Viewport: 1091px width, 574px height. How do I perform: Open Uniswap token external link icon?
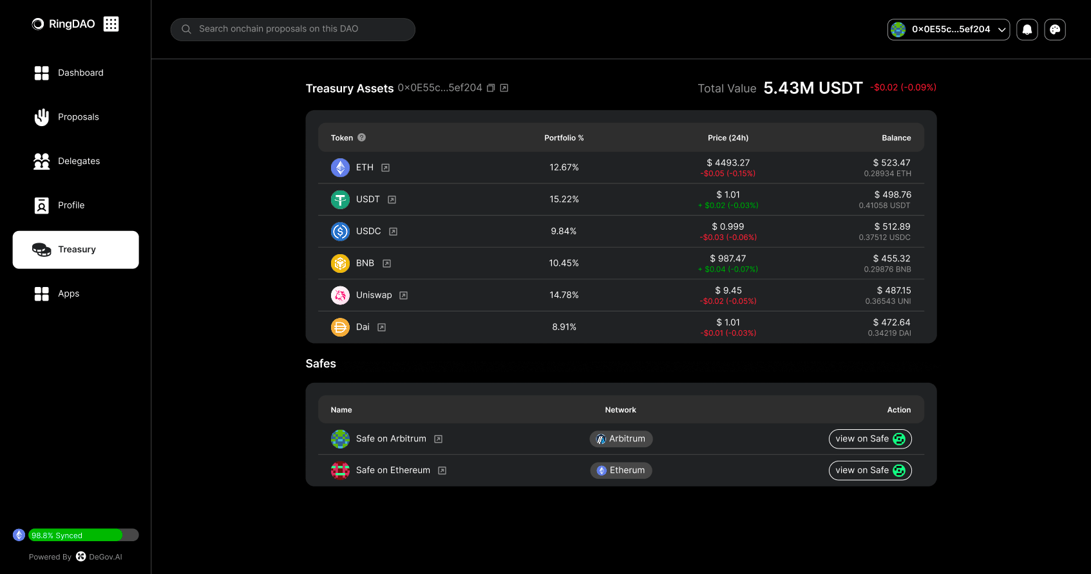[x=403, y=295]
